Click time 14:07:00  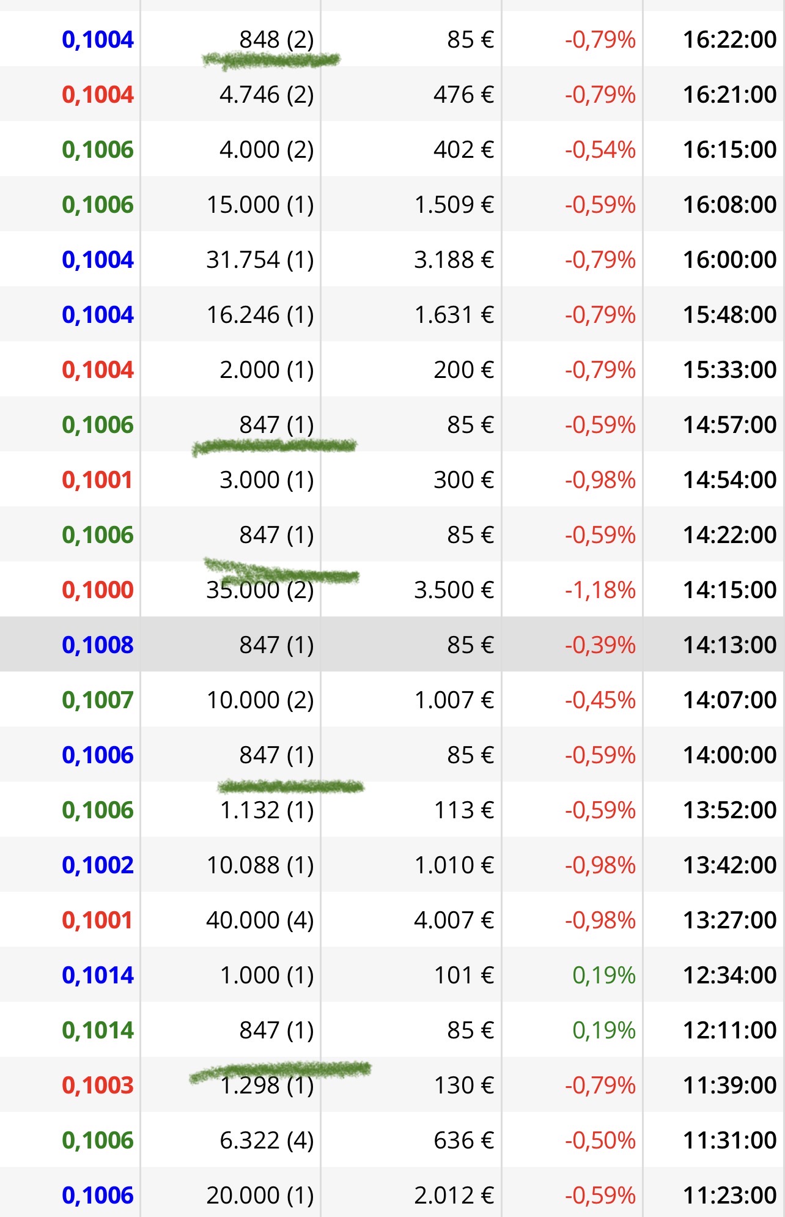(729, 700)
